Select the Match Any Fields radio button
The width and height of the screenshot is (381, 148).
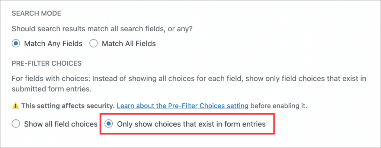pos(16,44)
